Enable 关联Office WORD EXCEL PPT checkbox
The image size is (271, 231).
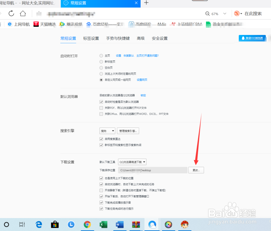(101, 114)
